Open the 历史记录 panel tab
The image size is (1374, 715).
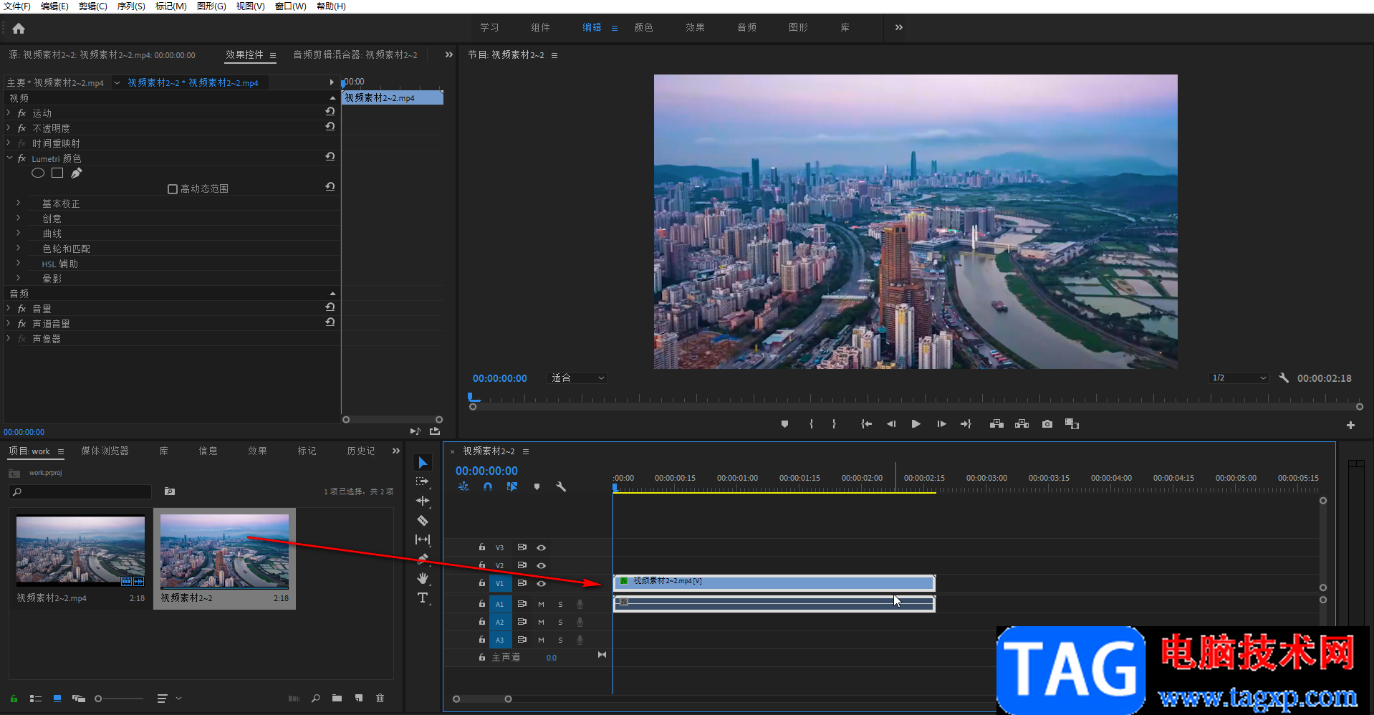click(361, 451)
